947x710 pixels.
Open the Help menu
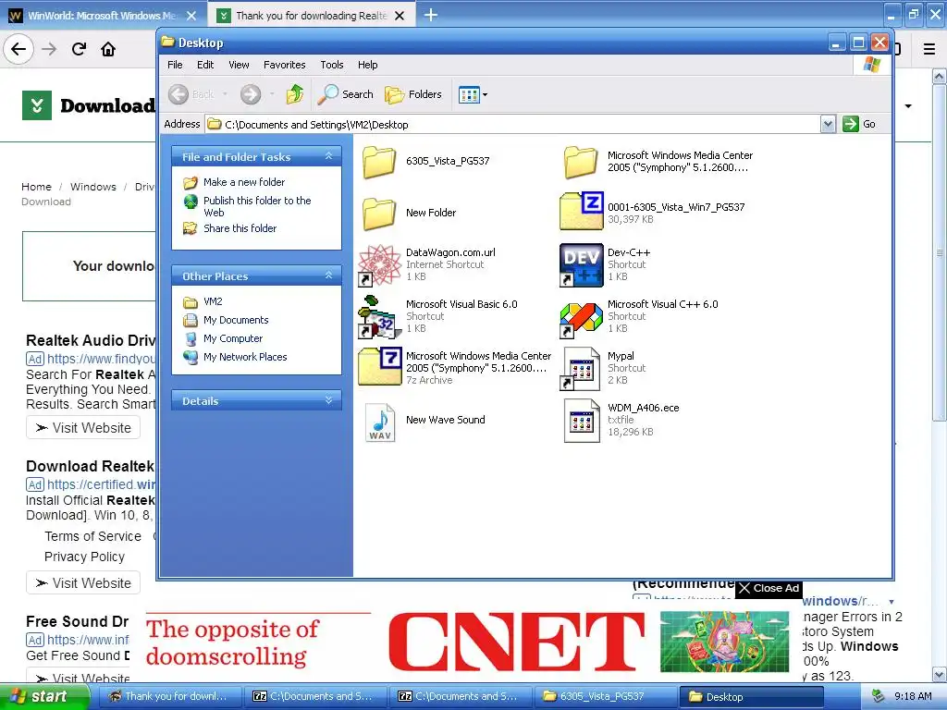(367, 65)
